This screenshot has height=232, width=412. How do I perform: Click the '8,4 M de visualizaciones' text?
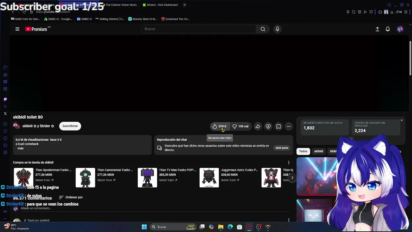[32, 140]
